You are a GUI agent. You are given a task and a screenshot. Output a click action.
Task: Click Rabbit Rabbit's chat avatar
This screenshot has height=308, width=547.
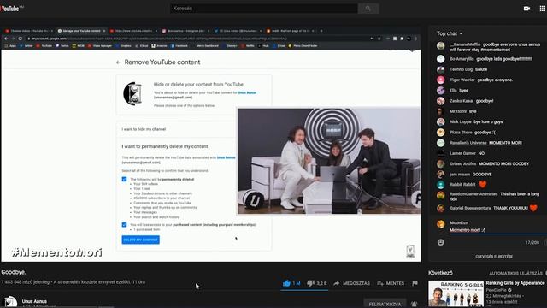[441, 185]
